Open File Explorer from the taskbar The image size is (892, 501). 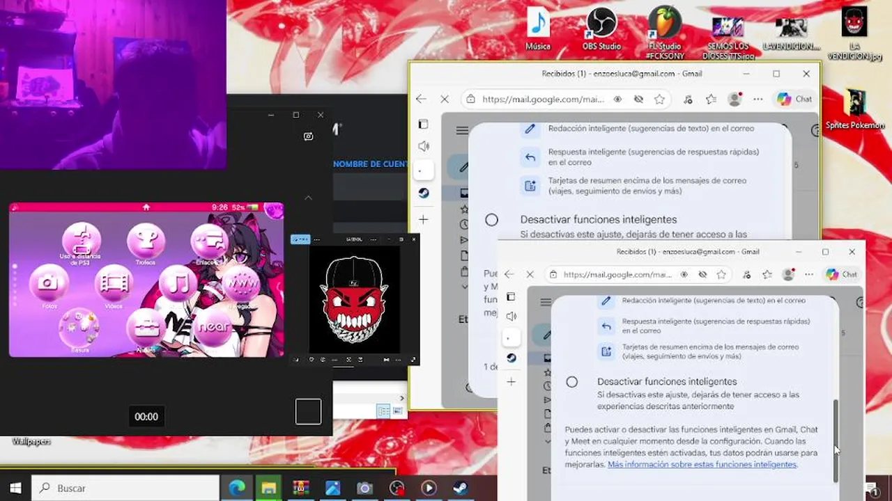[269, 488]
